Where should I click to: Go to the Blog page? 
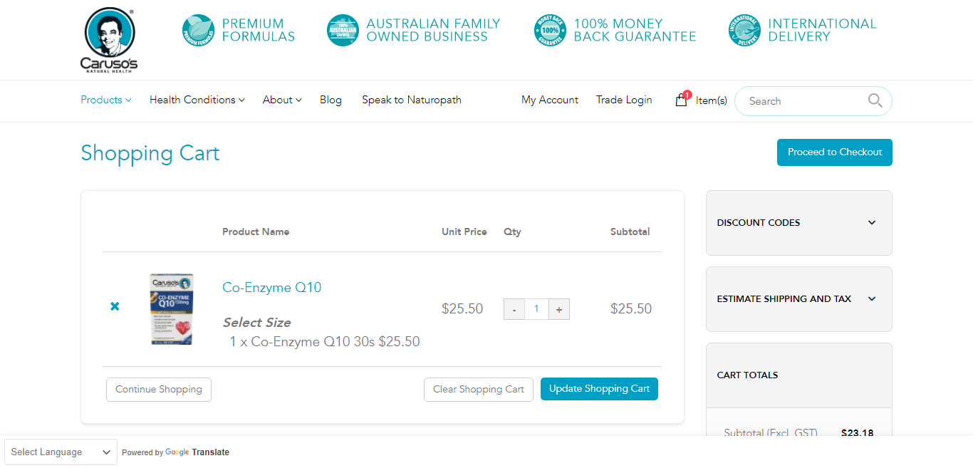tap(331, 100)
